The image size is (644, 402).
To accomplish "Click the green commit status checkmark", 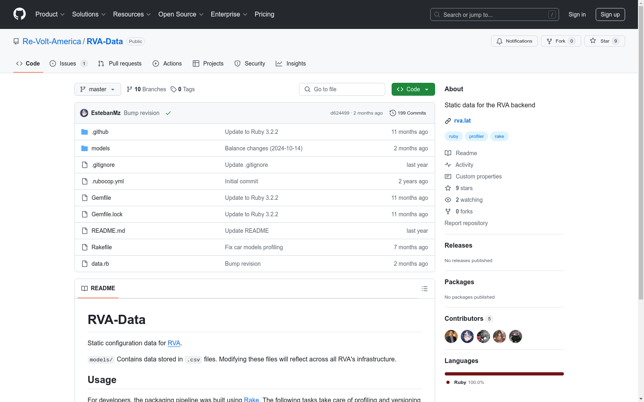I will (168, 113).
